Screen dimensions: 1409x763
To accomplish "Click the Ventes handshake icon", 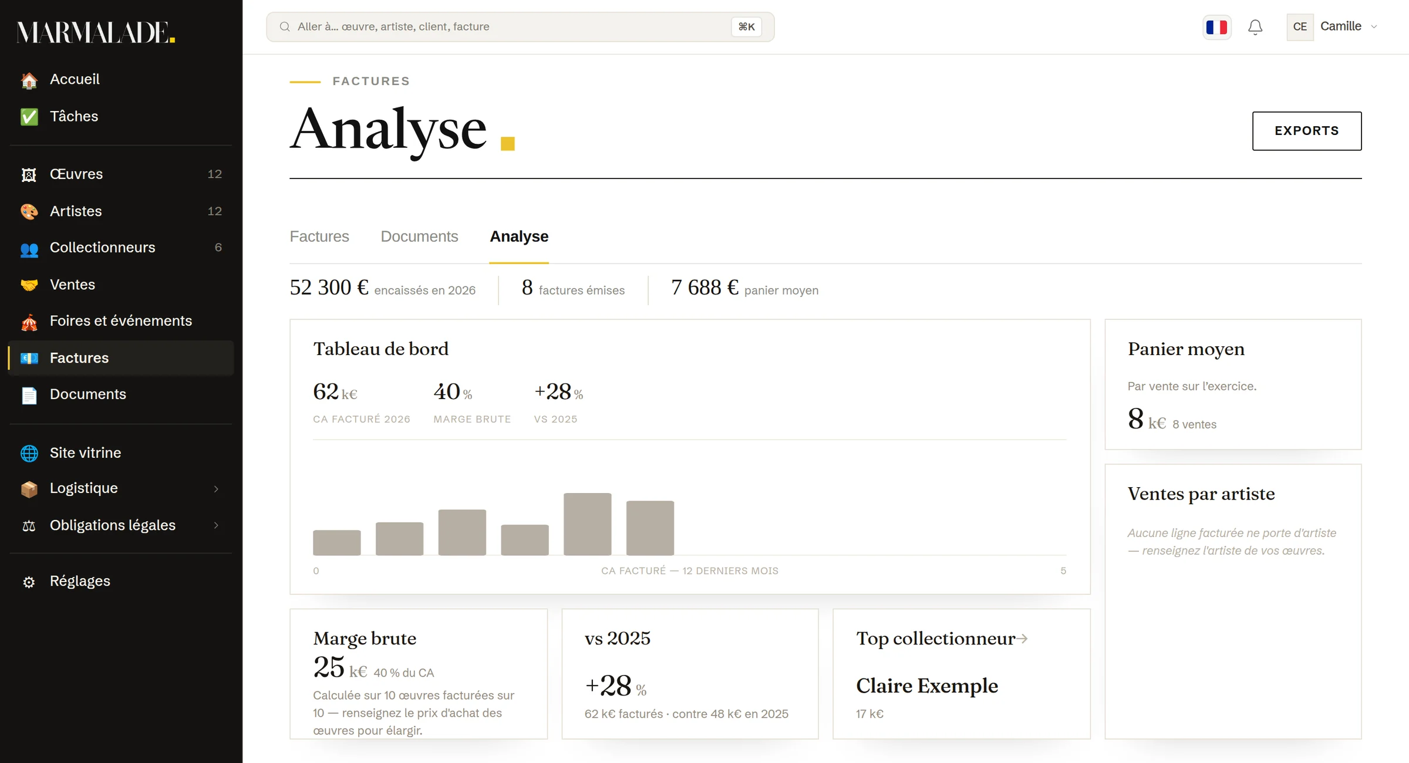I will point(29,285).
